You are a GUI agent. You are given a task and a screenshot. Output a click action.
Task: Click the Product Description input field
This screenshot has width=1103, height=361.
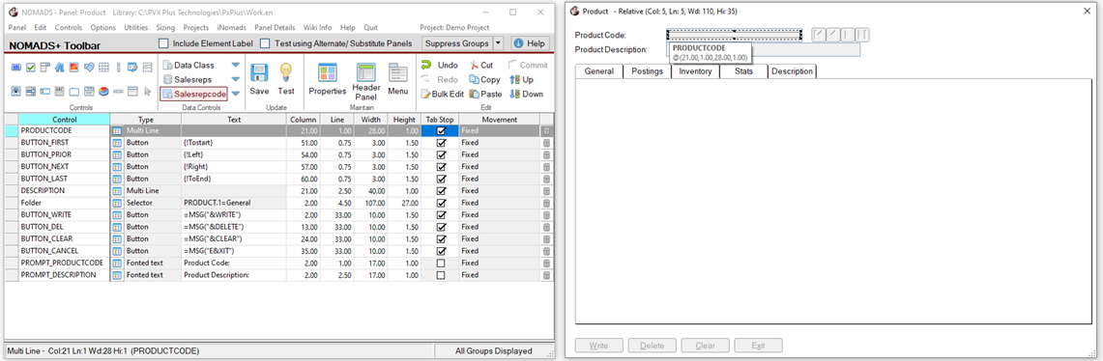coord(764,49)
